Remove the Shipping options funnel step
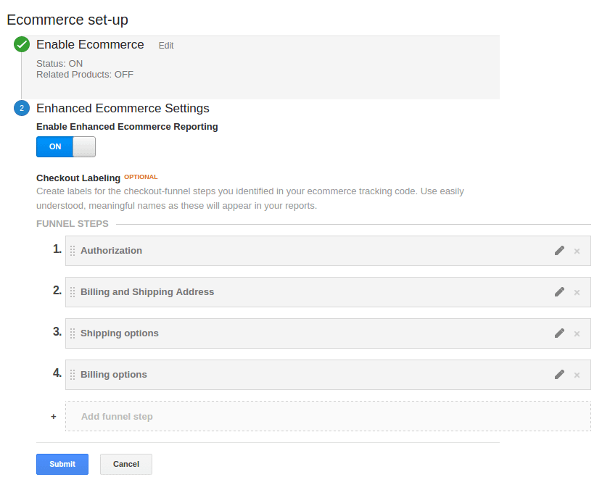 [x=577, y=334]
